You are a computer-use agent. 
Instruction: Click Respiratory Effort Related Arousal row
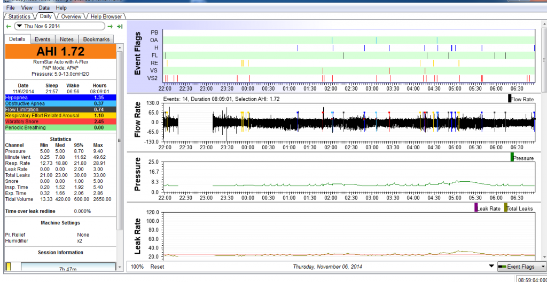pyautogui.click(x=60, y=116)
